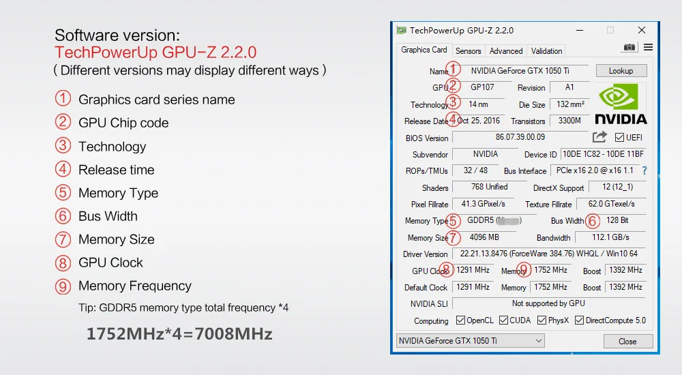
Task: Click the 'Computing' label in GPU-Z
Action: tap(431, 320)
